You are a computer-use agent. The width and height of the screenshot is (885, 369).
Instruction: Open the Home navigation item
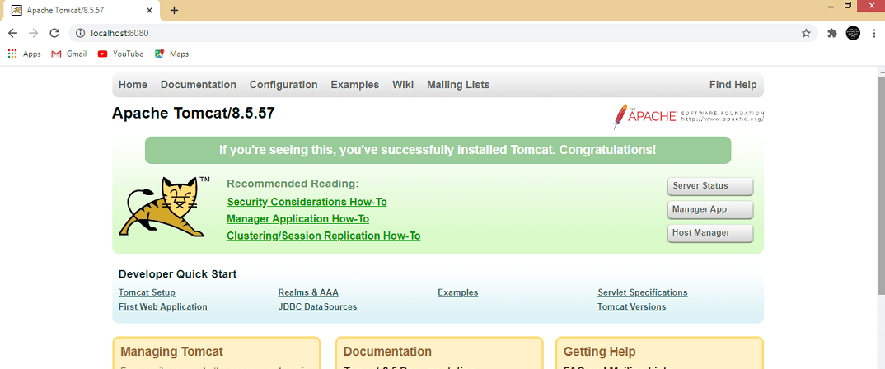pyautogui.click(x=133, y=85)
